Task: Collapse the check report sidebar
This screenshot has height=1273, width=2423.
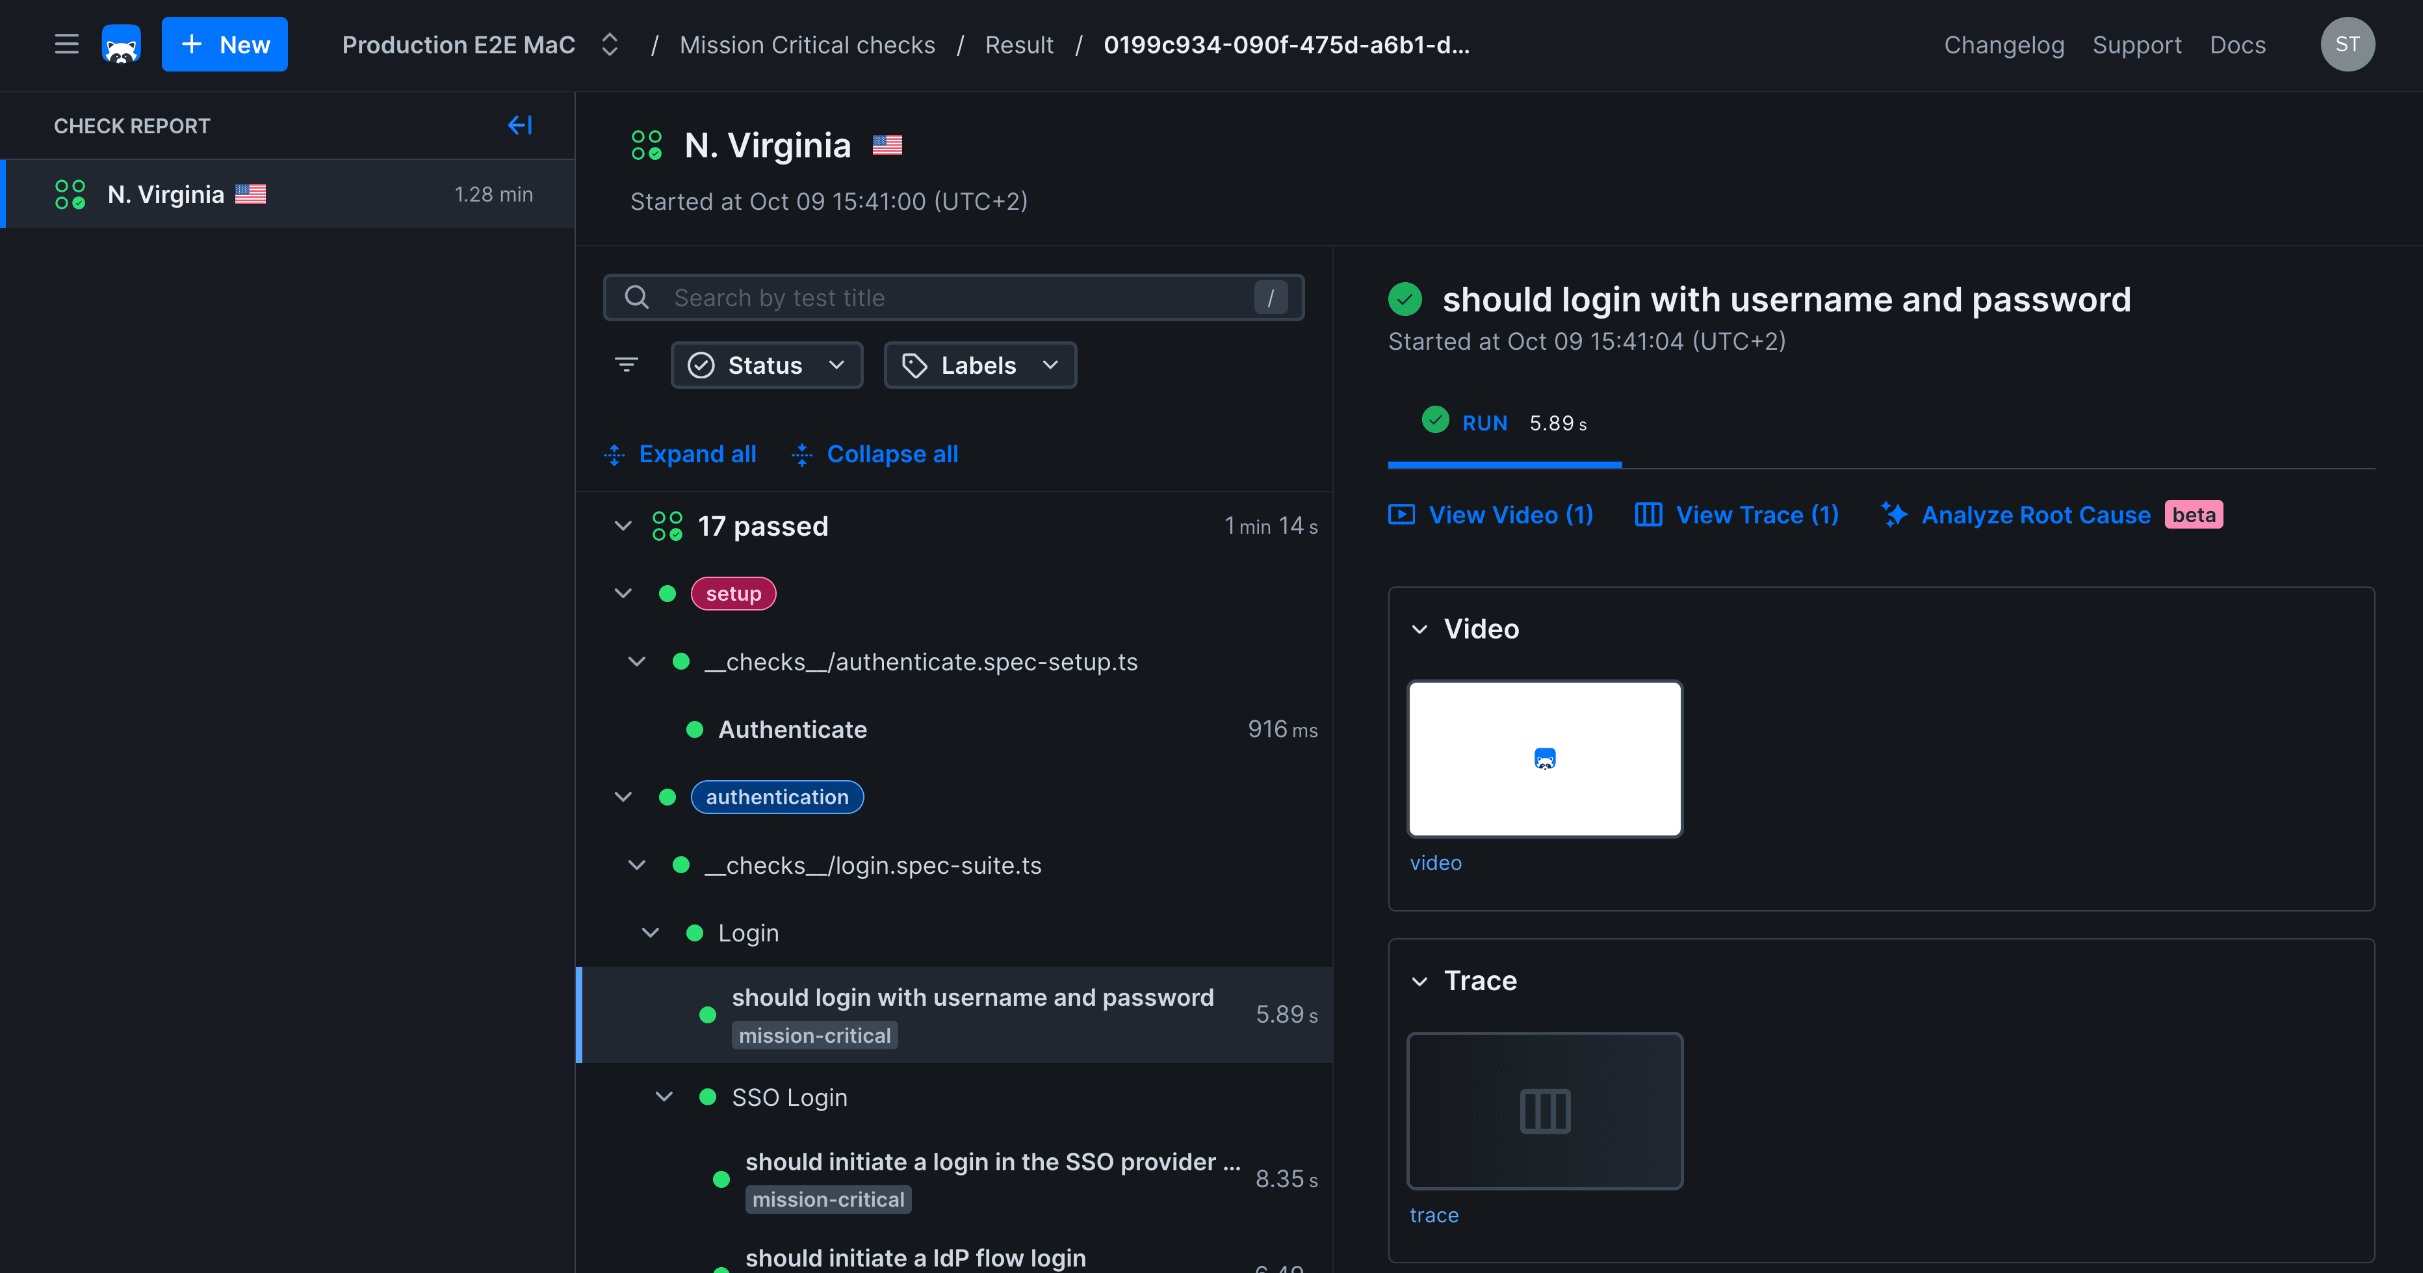Action: pos(520,125)
